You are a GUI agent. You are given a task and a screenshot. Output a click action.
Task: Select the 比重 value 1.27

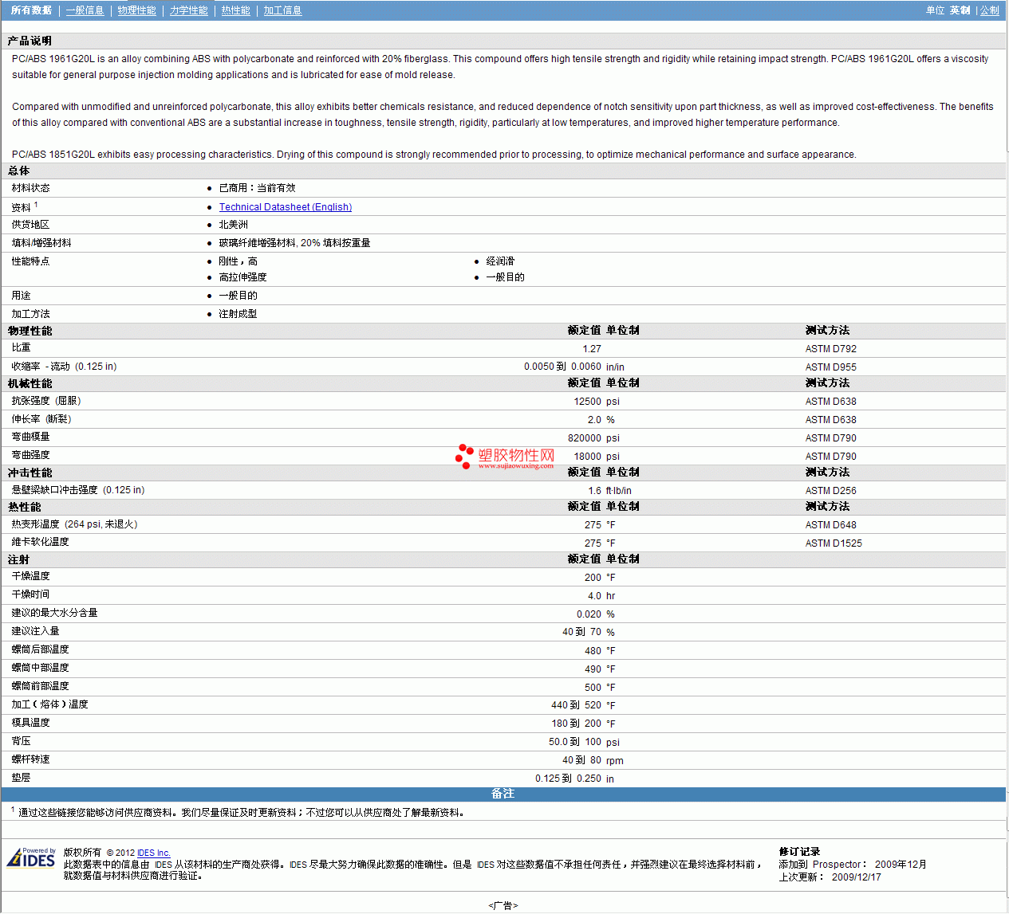pos(592,349)
